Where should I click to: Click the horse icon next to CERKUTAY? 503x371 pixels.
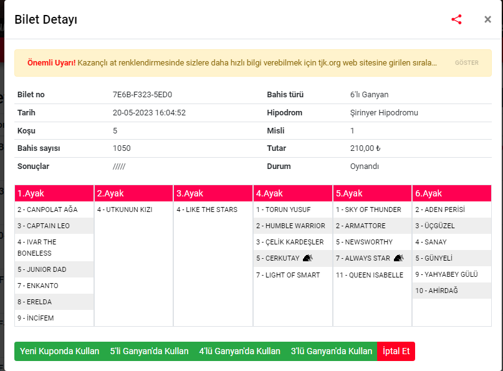(307, 258)
